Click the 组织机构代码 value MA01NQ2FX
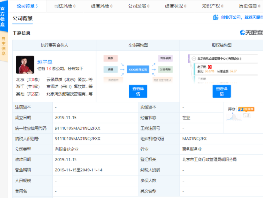 tap(194, 139)
